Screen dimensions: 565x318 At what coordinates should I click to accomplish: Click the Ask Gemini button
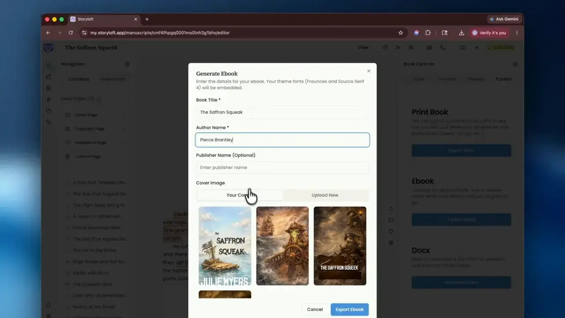coord(505,19)
